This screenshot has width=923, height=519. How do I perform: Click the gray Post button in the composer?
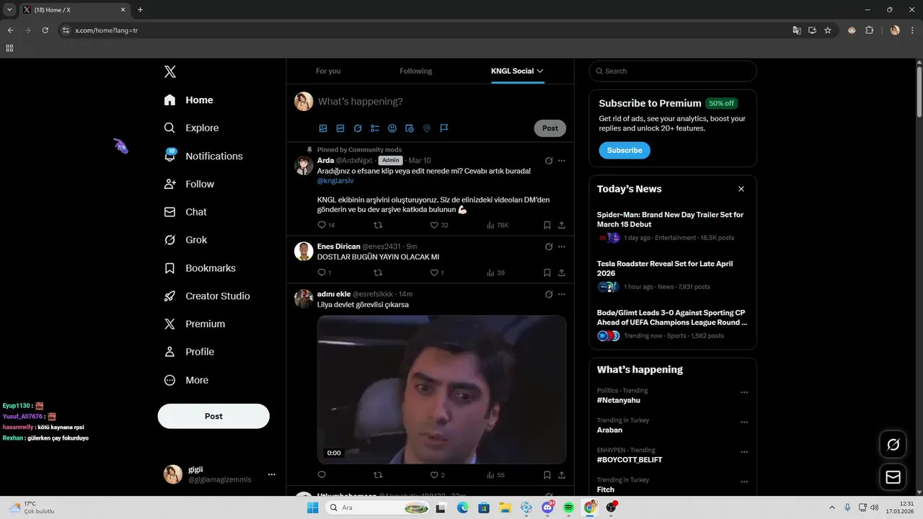click(550, 128)
